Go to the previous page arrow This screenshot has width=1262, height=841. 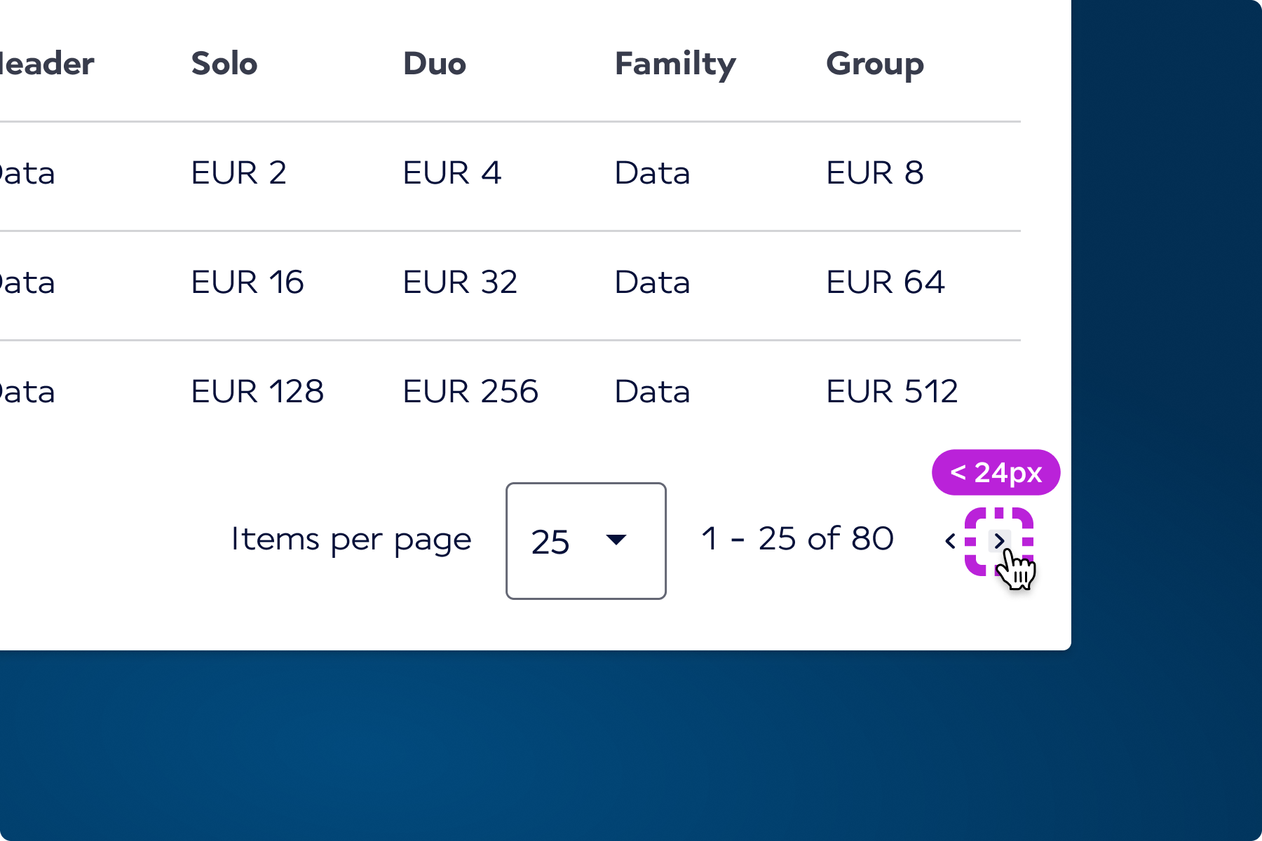951,541
